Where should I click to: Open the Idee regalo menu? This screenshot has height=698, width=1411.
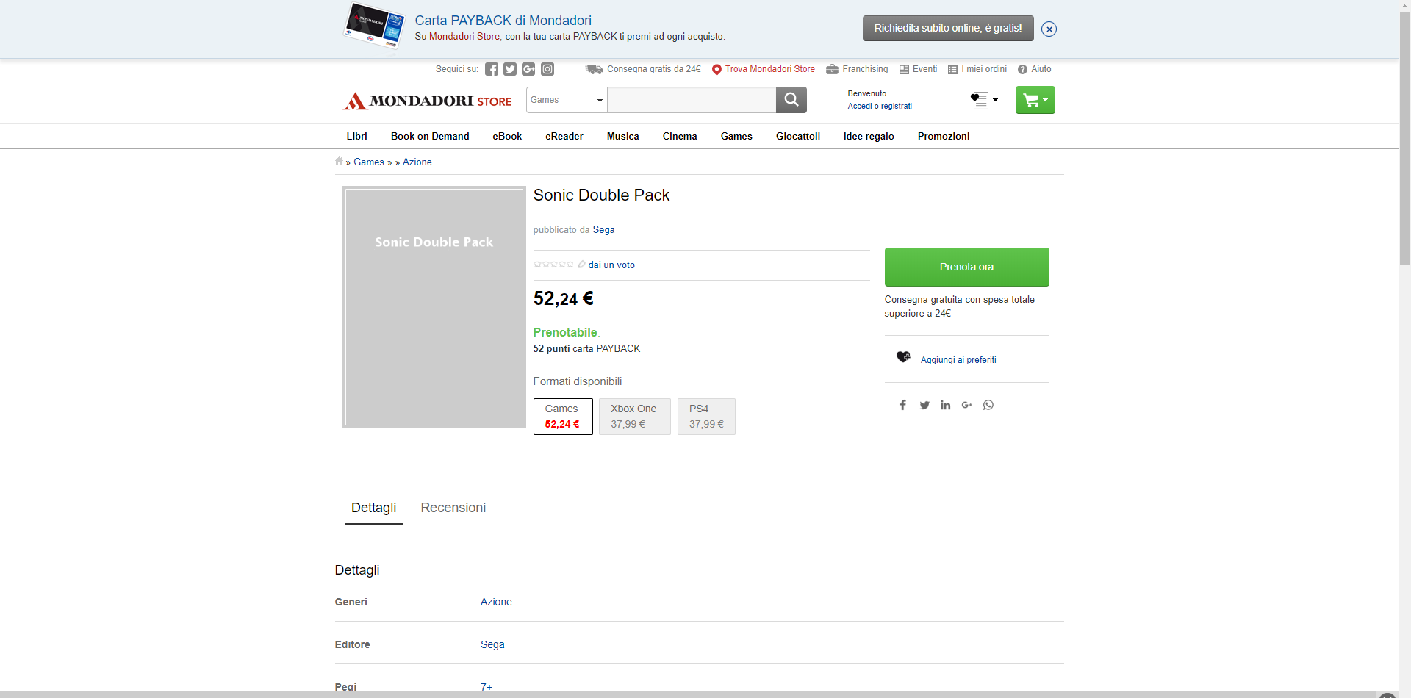pyautogui.click(x=869, y=136)
